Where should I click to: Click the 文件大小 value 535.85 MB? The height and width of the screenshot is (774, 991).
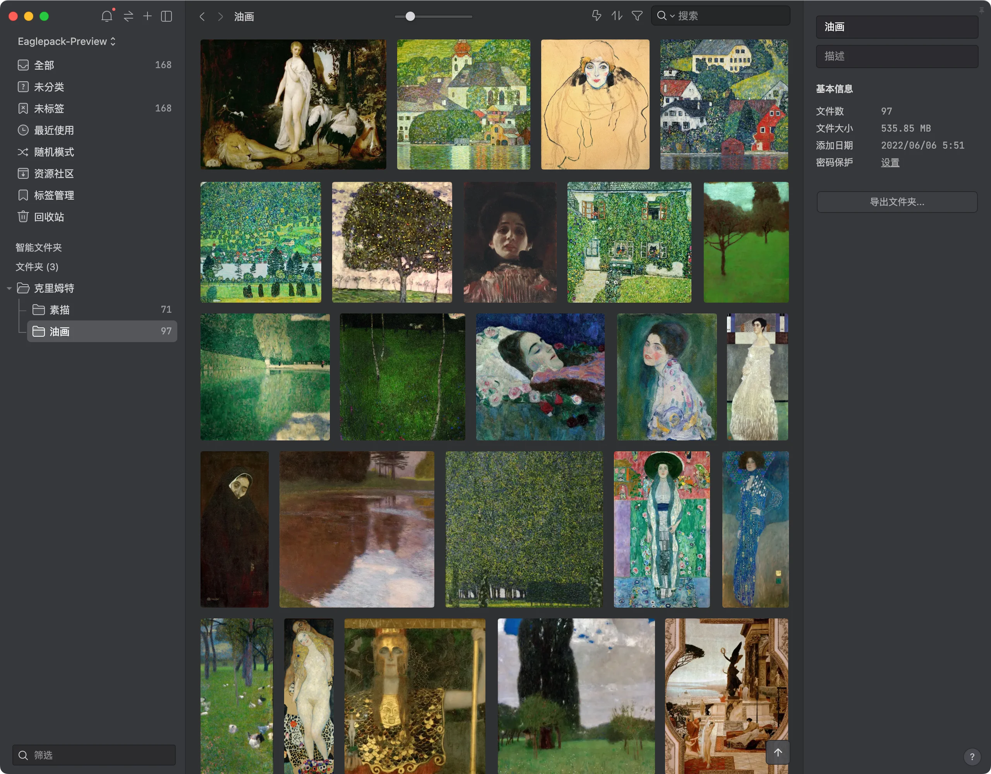point(906,128)
